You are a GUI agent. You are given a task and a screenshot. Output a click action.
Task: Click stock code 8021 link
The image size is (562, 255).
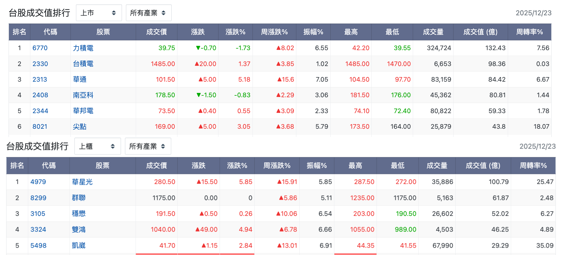(40, 127)
